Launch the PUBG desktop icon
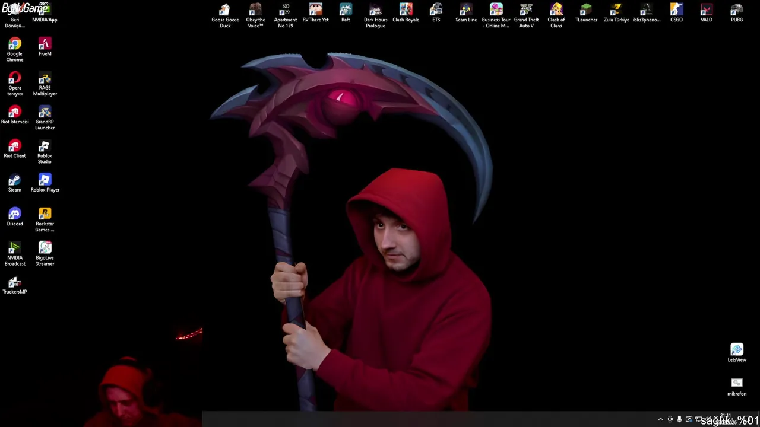 point(737,13)
